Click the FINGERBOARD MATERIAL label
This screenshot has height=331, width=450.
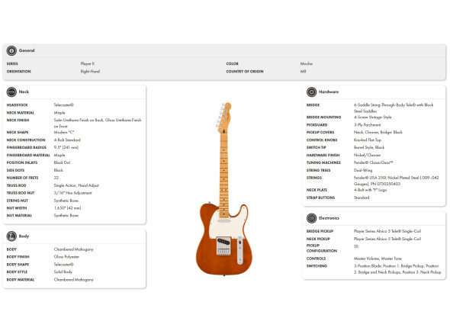[28, 156]
